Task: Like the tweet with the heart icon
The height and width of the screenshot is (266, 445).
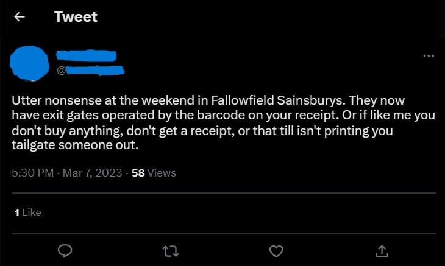Action: [x=276, y=251]
